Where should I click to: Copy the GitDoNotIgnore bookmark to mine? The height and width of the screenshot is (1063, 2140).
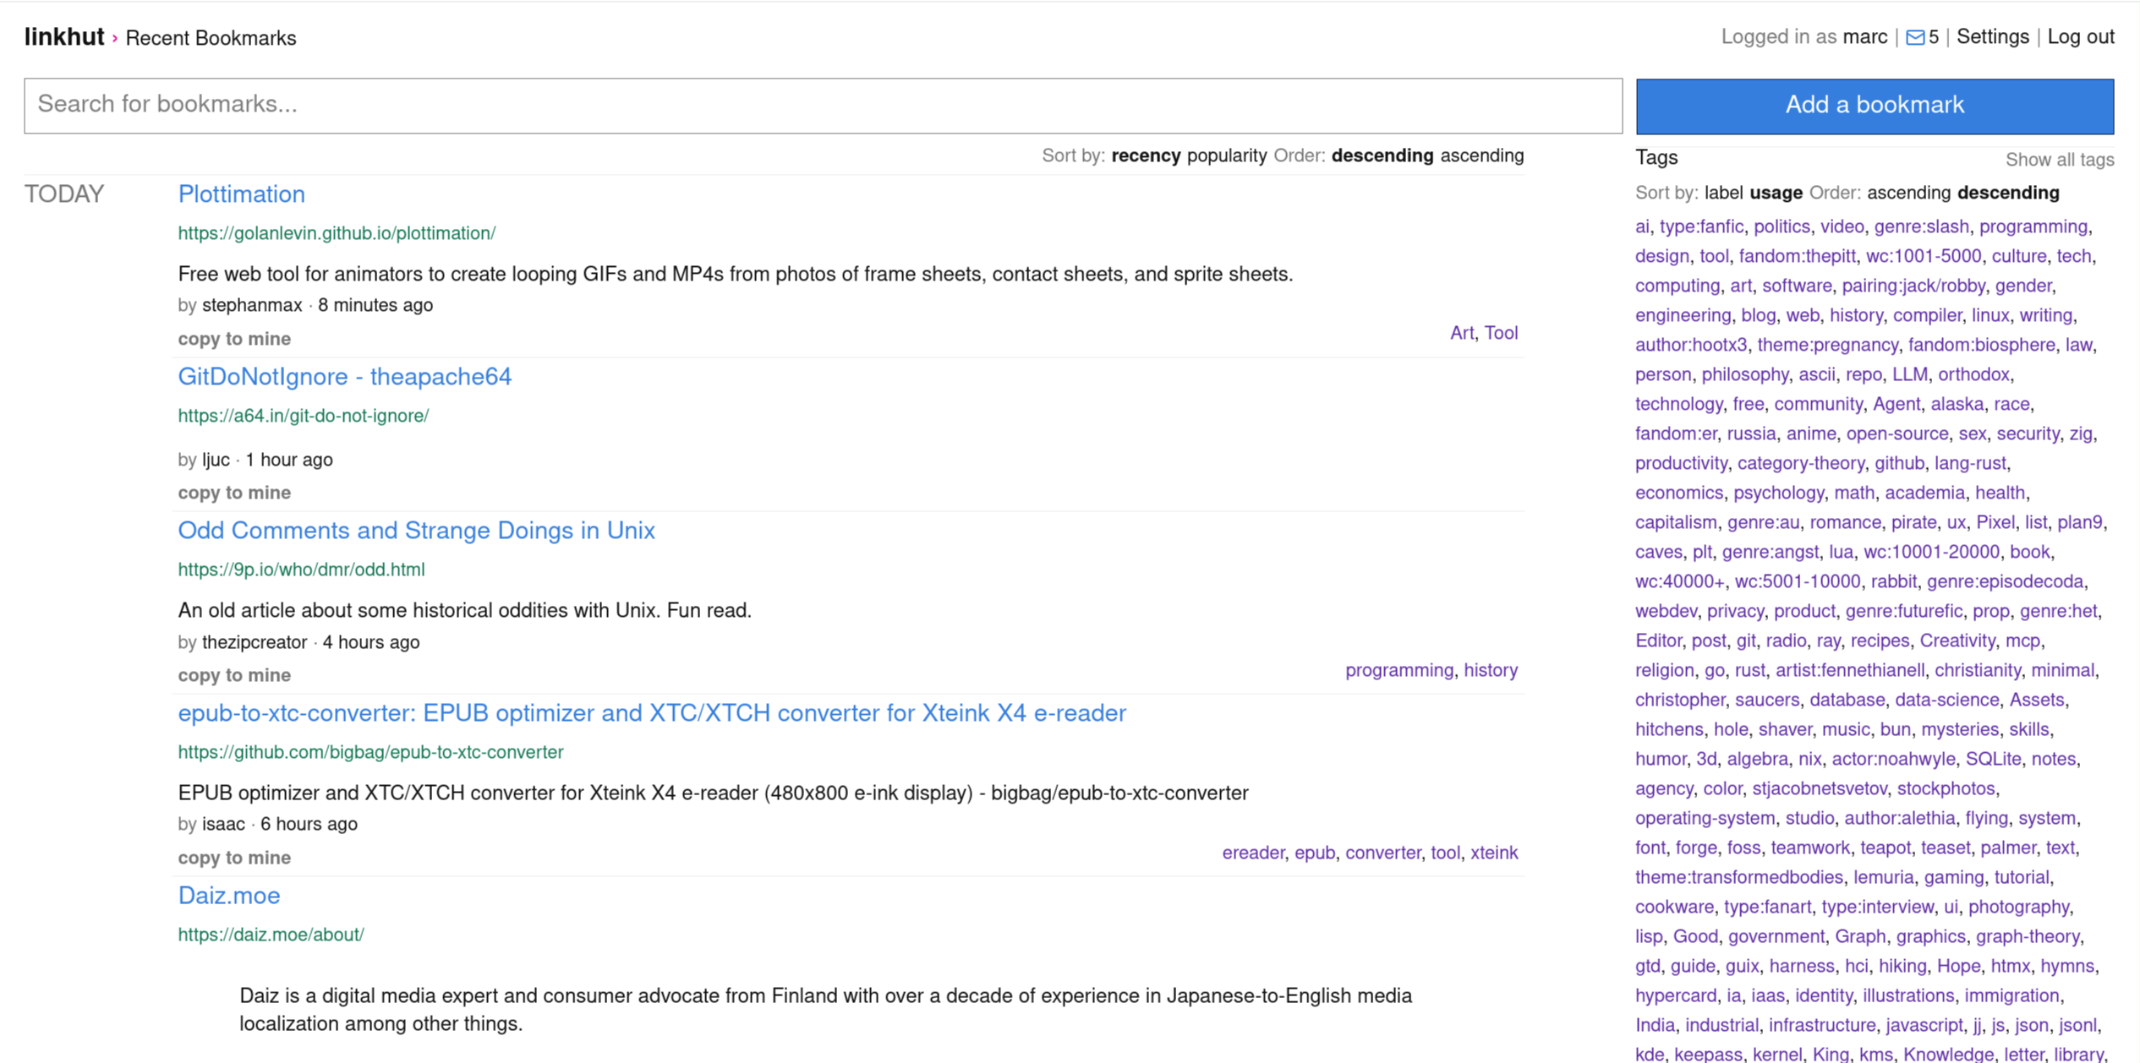tap(234, 493)
